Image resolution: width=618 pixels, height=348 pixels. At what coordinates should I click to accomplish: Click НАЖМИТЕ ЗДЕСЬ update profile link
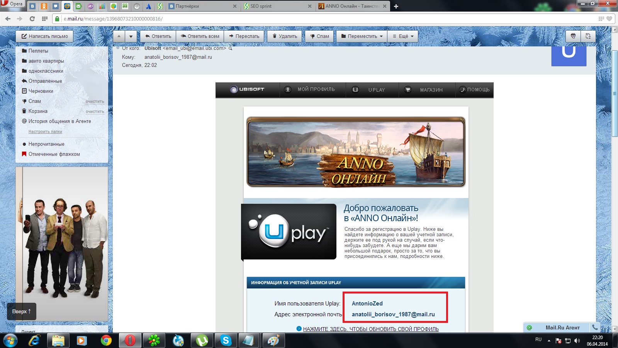(371, 329)
